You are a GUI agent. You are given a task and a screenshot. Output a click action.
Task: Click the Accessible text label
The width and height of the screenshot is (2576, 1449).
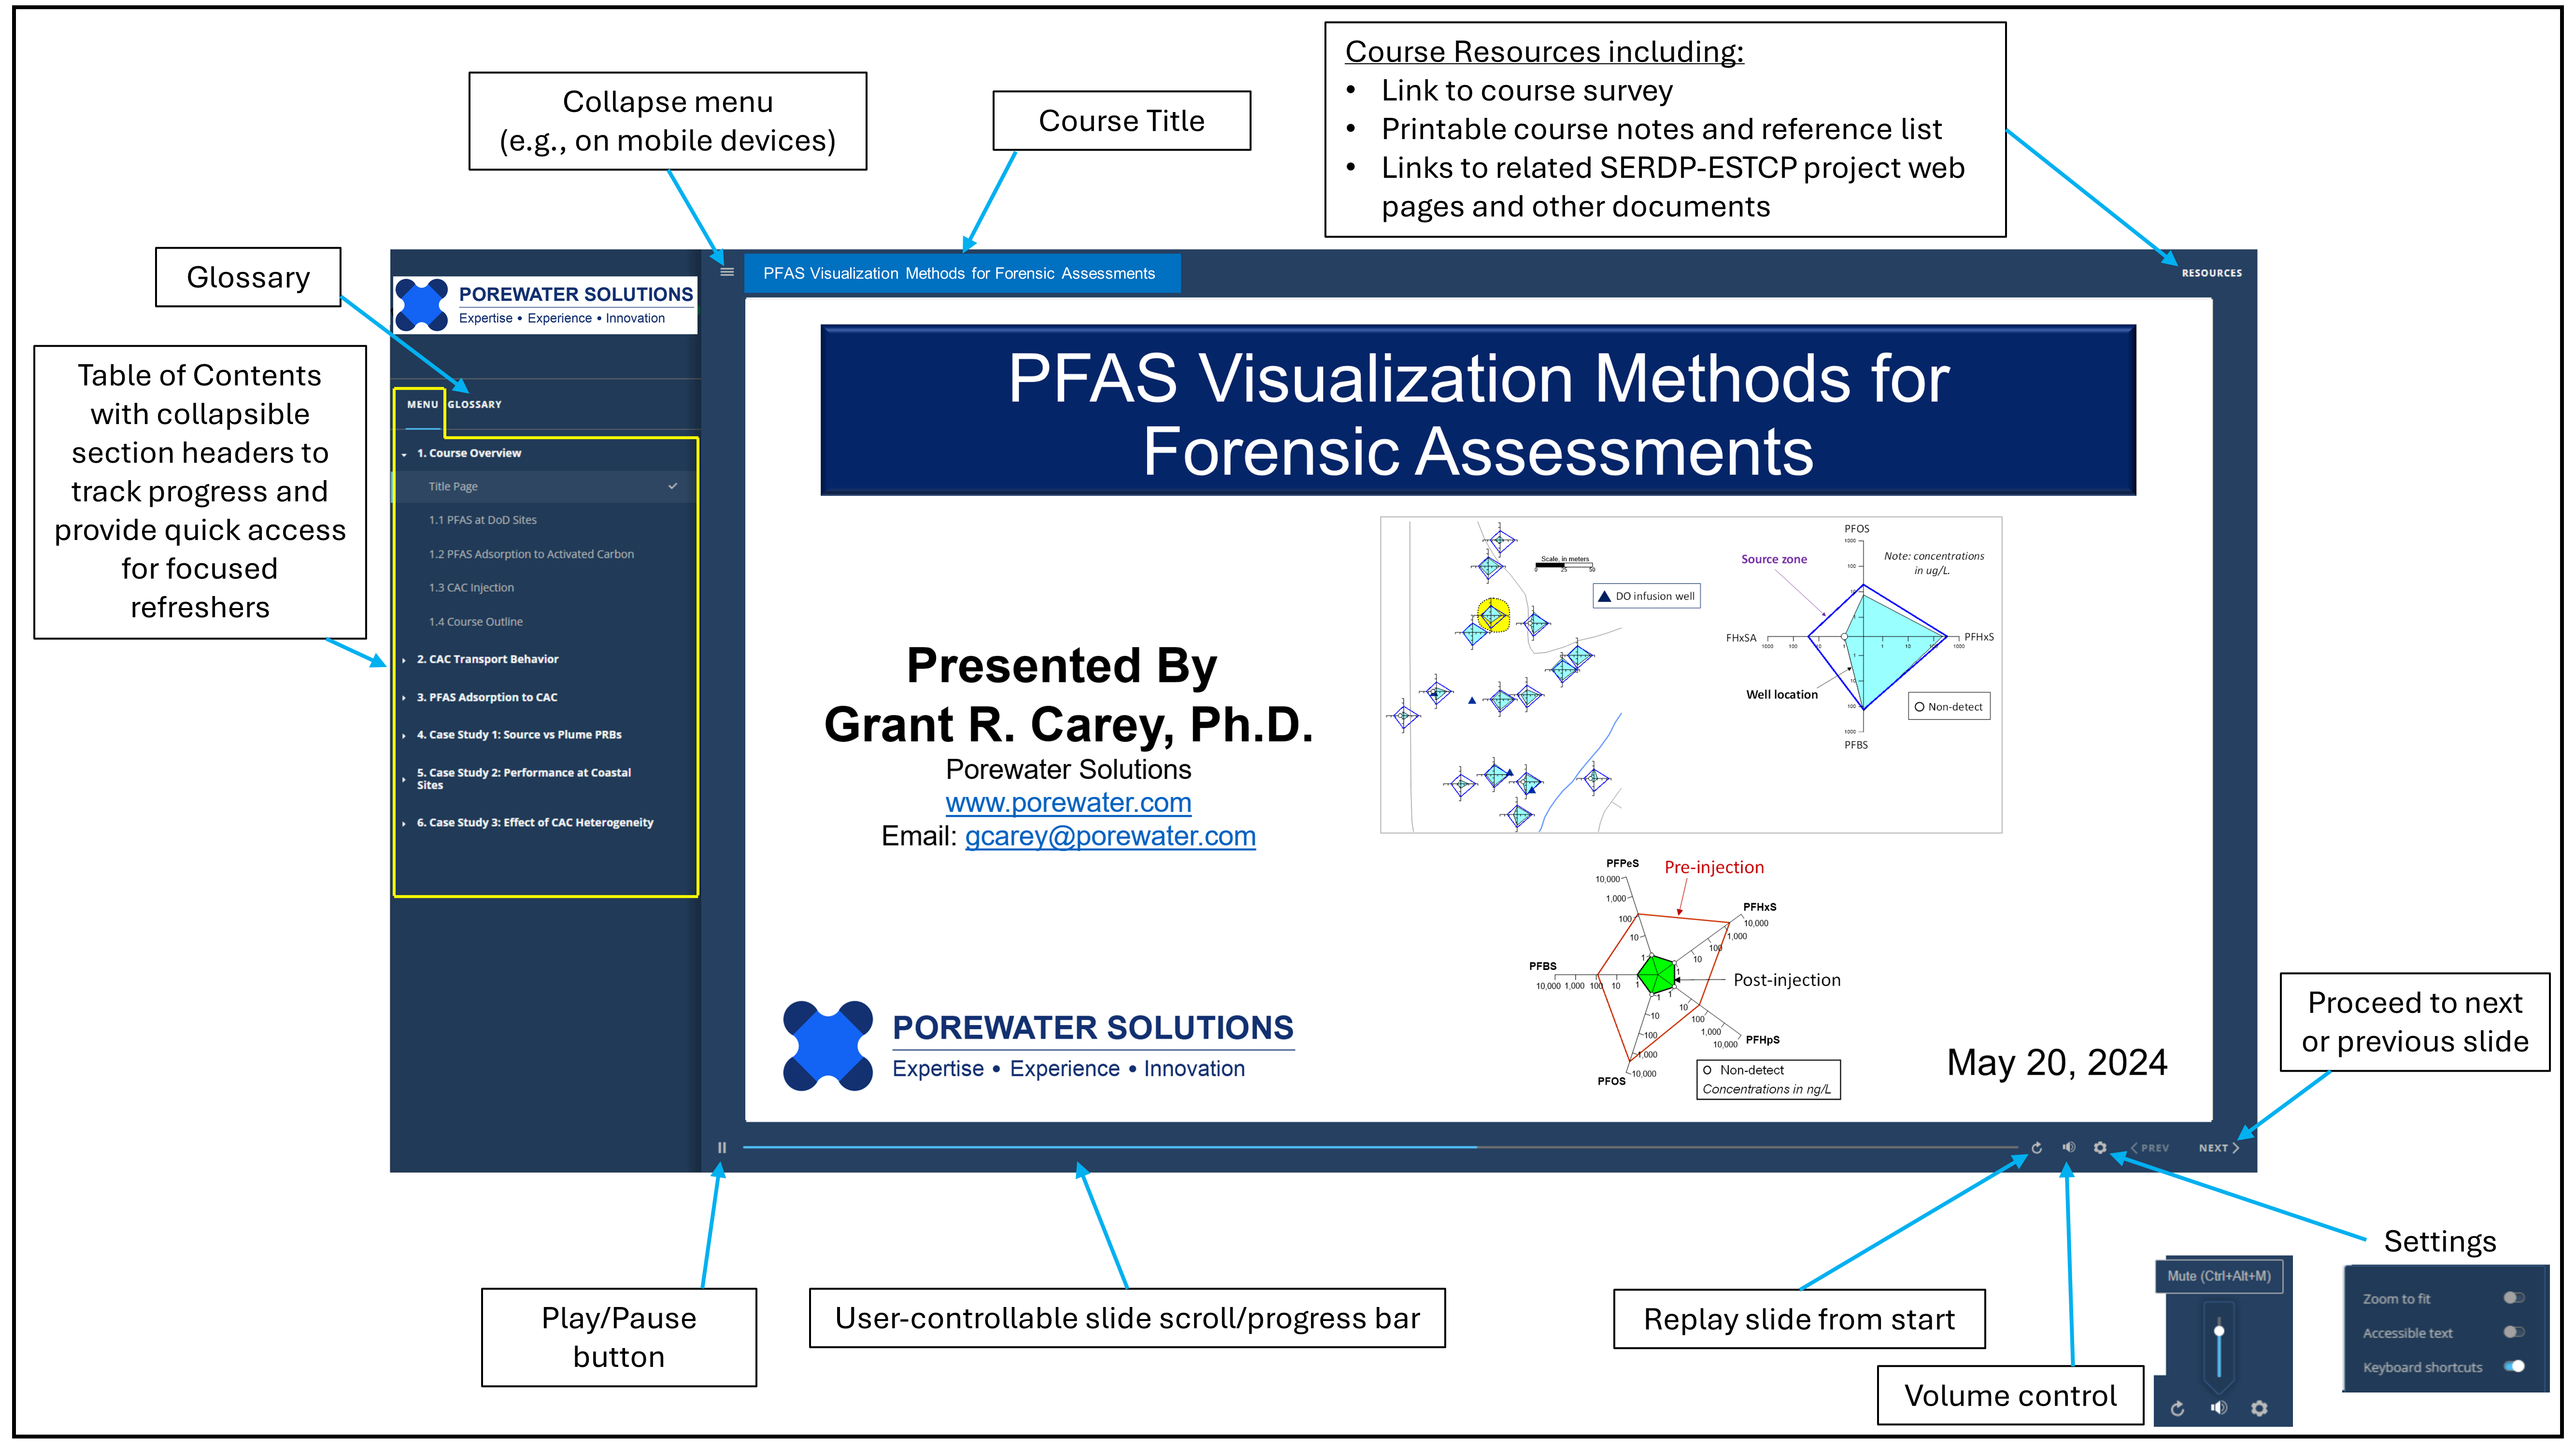2407,1332
